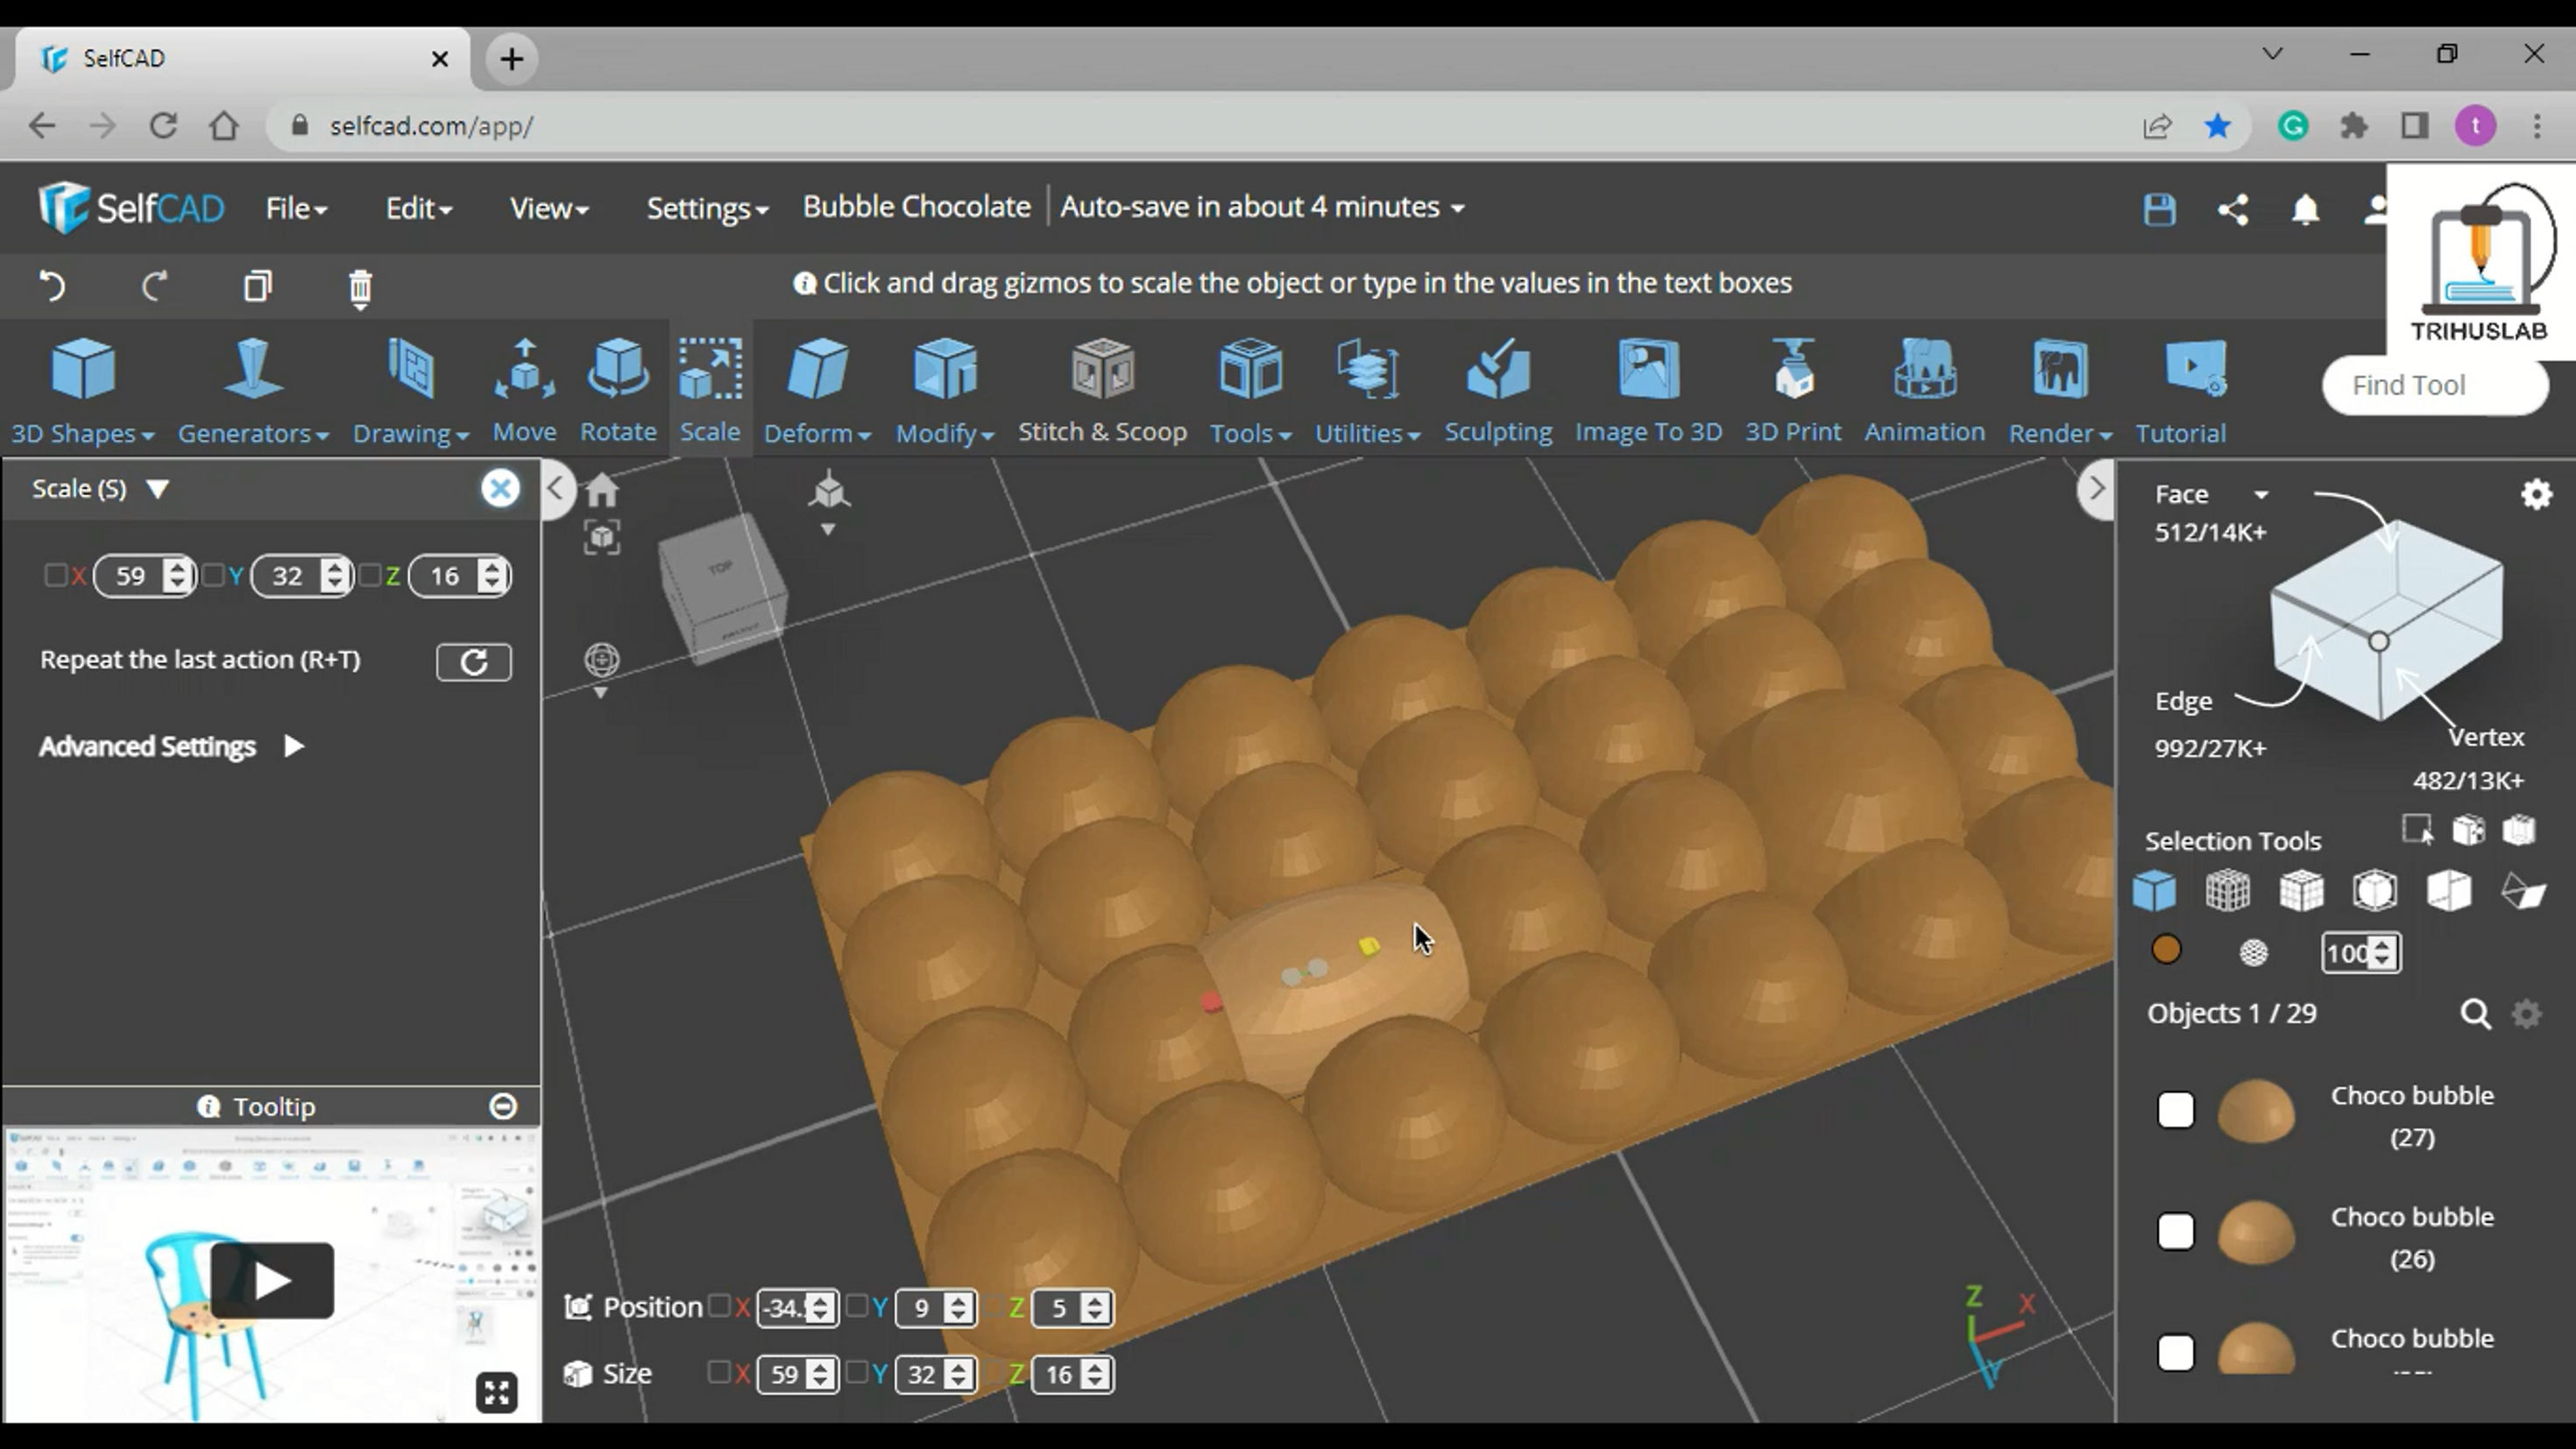Minimize the Tooltip panel
This screenshot has width=2576, height=1449.
coord(503,1106)
